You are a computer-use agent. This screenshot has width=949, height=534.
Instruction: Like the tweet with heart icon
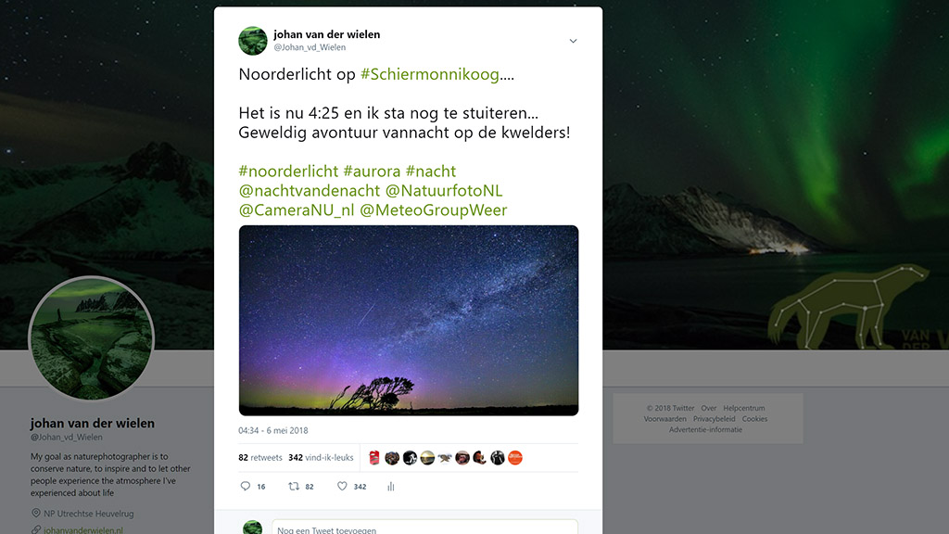pos(342,486)
